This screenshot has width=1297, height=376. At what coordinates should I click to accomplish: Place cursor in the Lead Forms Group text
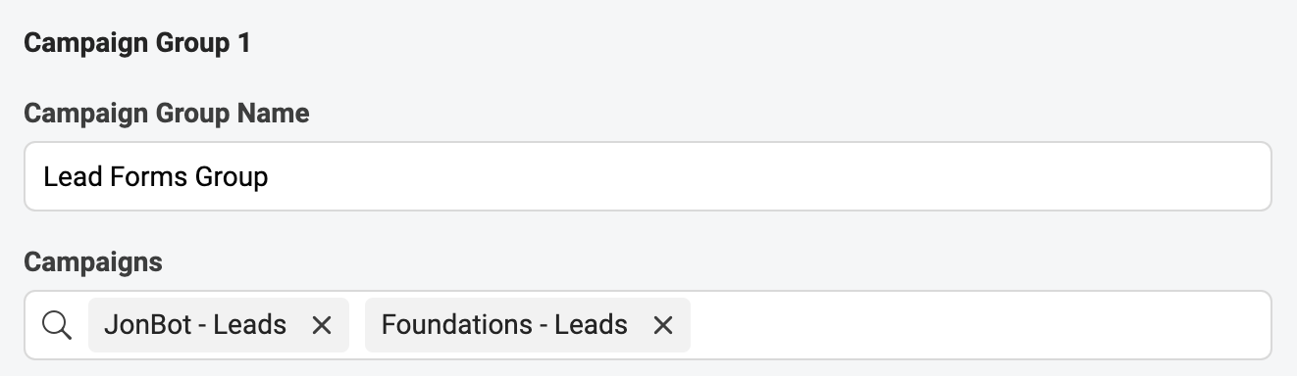pos(156,177)
